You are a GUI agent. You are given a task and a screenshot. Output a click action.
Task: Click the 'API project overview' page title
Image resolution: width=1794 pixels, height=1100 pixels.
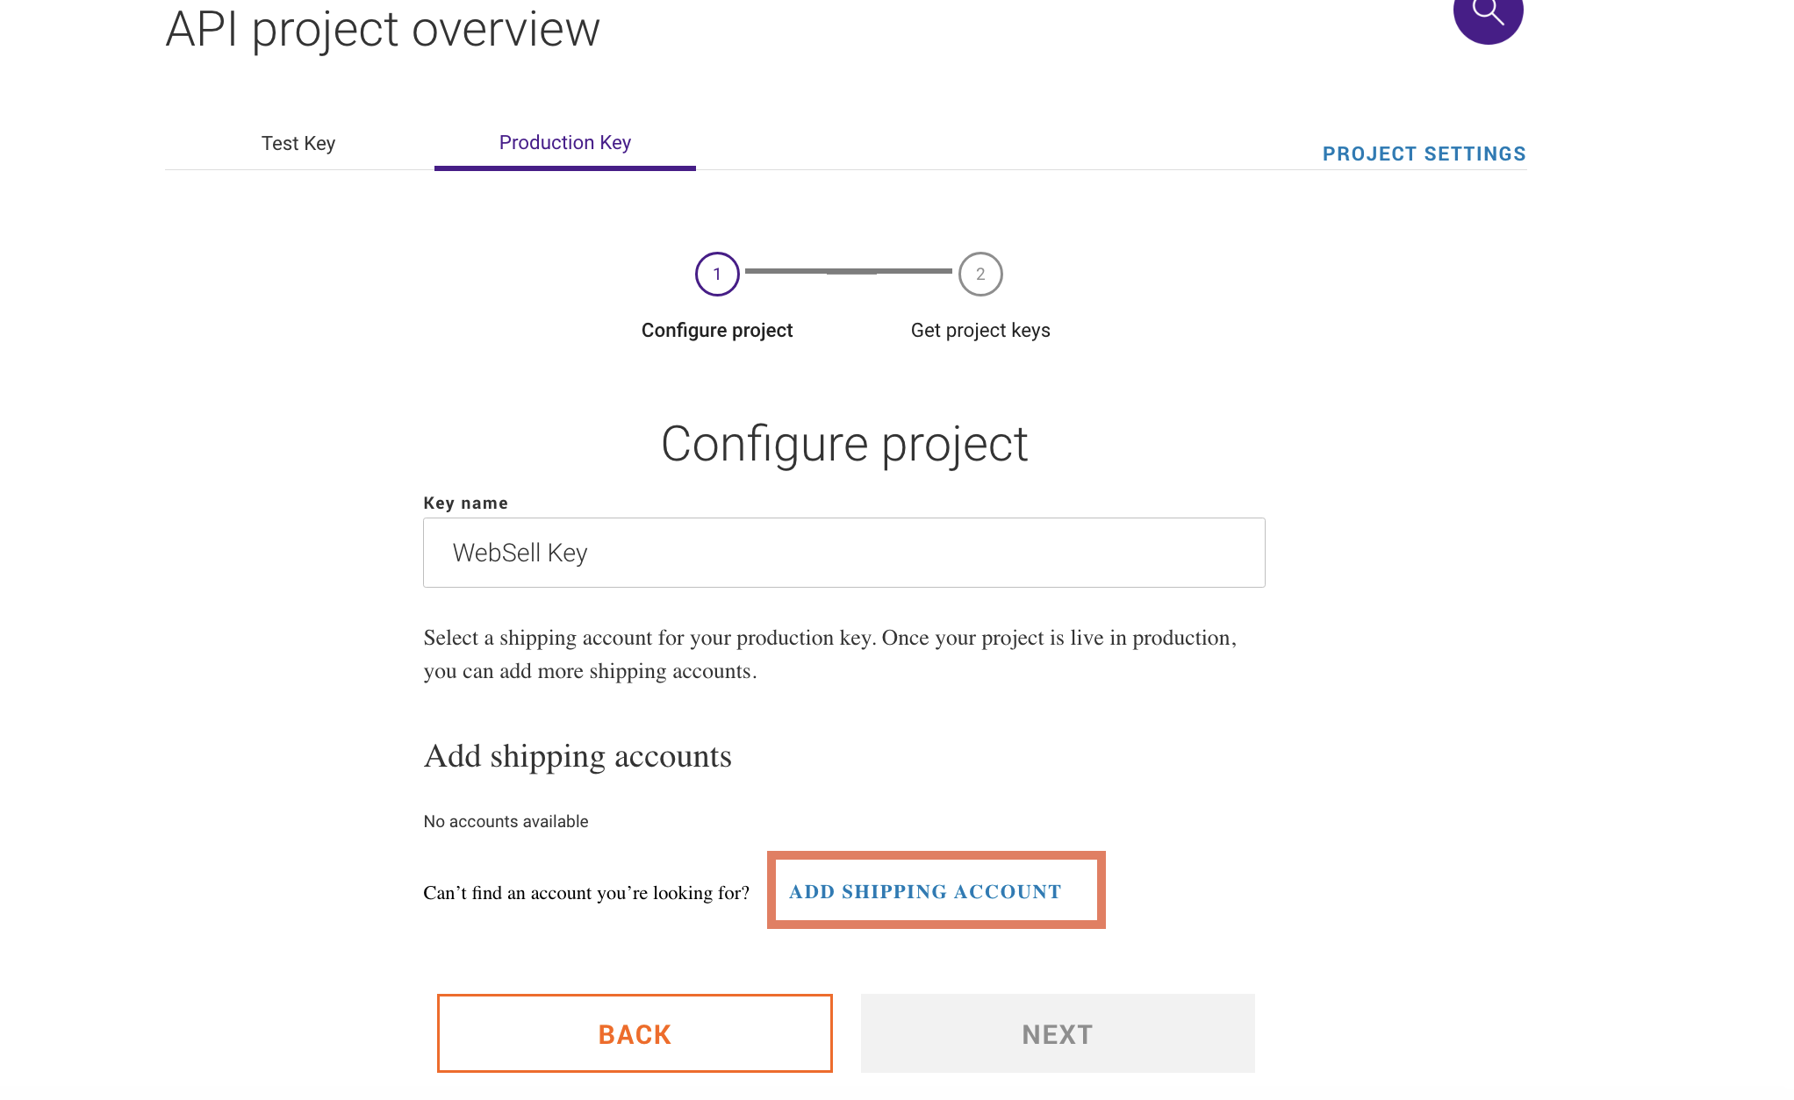click(x=383, y=30)
